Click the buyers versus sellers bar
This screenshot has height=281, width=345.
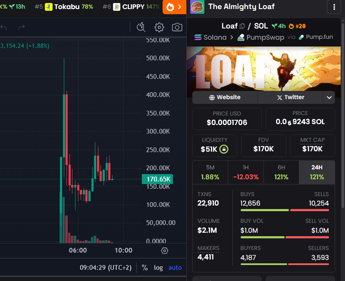(x=285, y=264)
